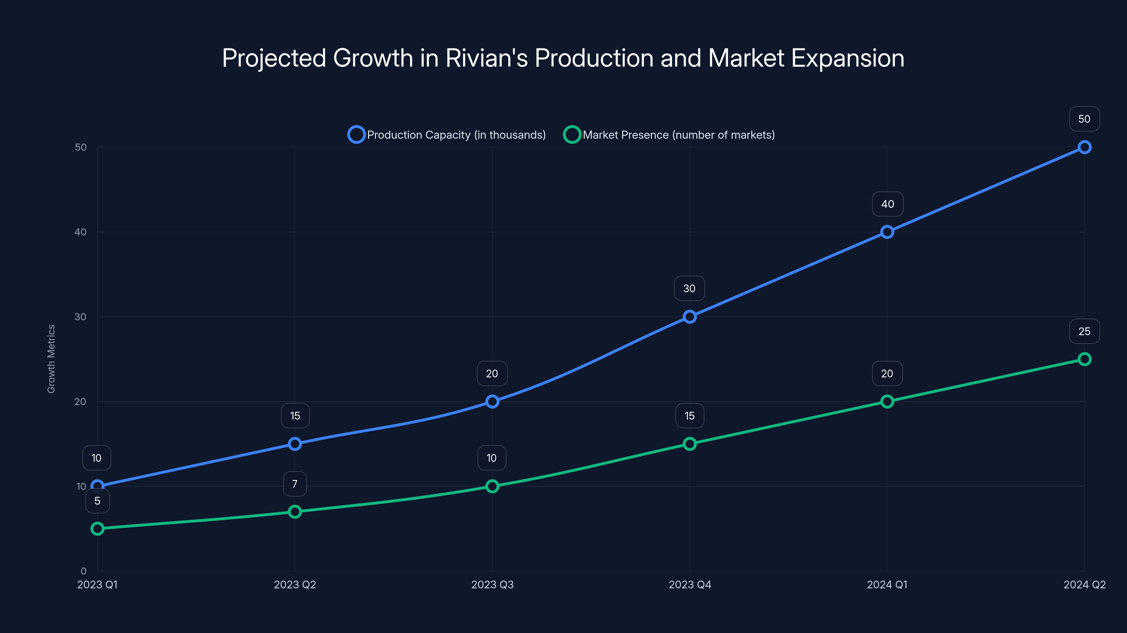
Task: Click the data label 25 on green line
Action: click(x=1085, y=331)
